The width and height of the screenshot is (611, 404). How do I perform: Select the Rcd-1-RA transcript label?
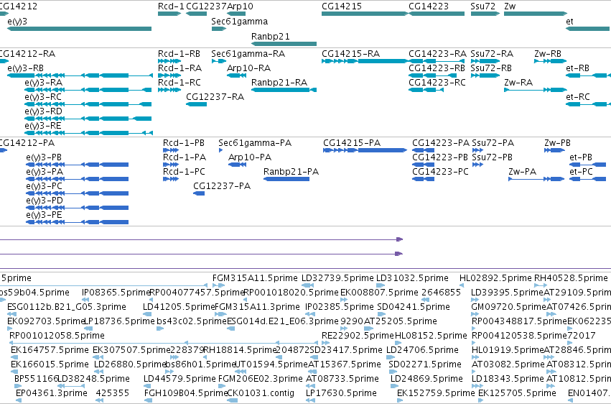pos(179,68)
